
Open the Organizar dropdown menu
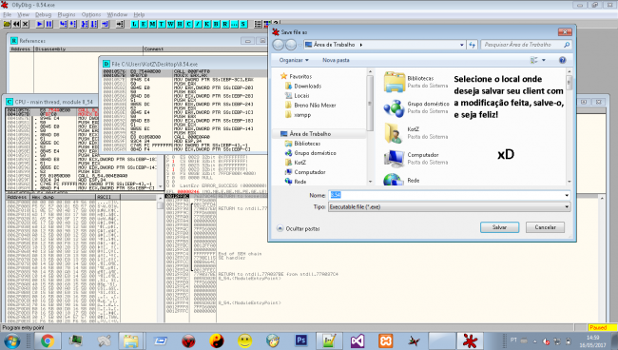point(294,60)
